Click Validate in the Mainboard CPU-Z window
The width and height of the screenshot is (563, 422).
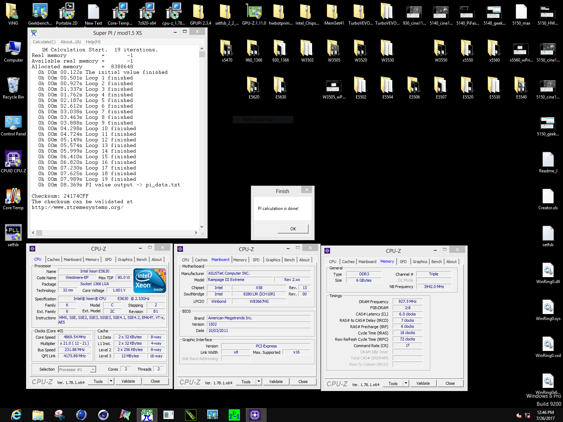point(276,382)
